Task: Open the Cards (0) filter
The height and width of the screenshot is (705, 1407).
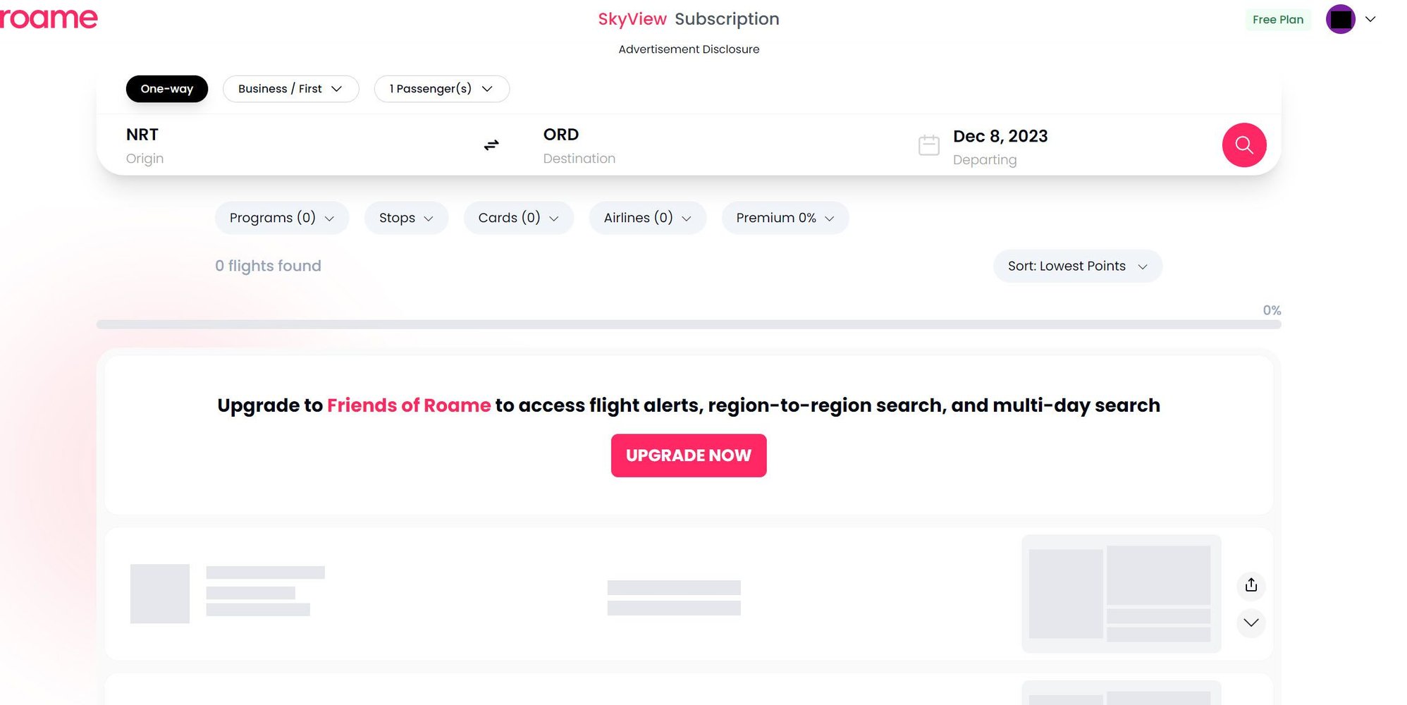Action: [518, 218]
